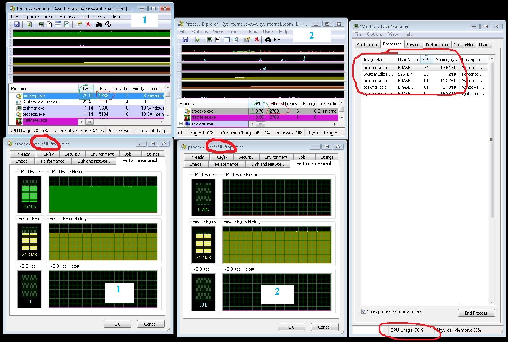Select Find Window's Process target icon in window 2
The image size is (508, 342).
pyautogui.click(x=277, y=39)
